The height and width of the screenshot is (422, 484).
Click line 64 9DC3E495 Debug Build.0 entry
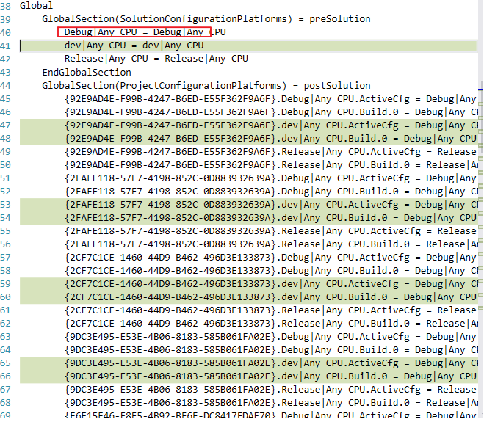[x=271, y=350]
